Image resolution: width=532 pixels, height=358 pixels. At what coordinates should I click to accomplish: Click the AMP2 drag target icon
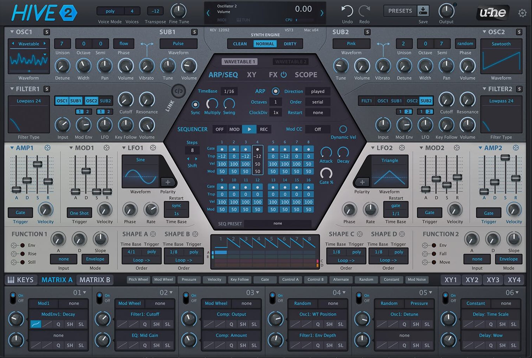516,148
